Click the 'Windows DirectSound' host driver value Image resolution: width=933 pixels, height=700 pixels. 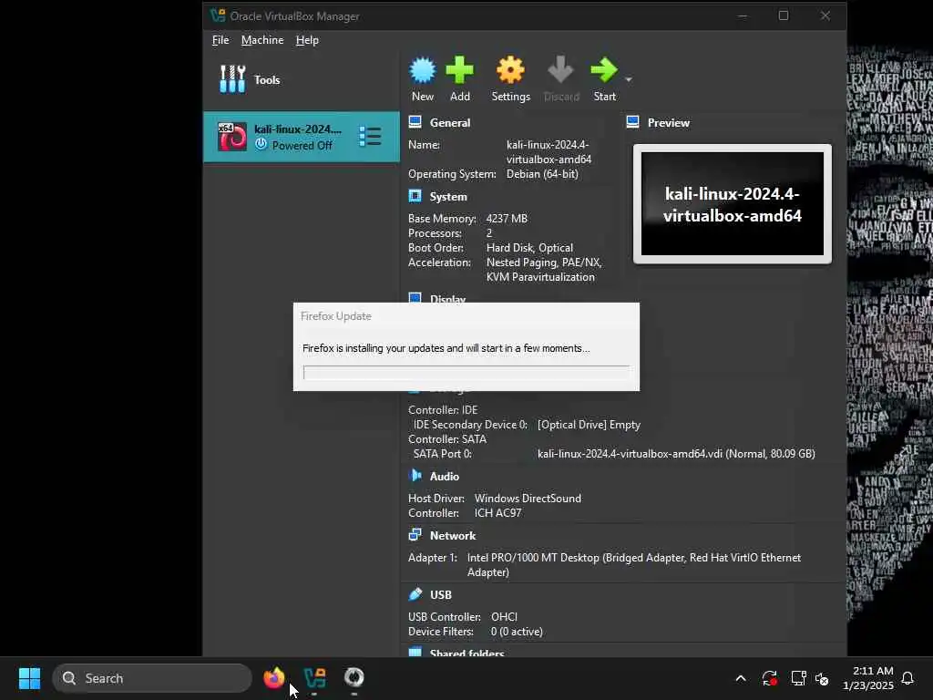click(528, 499)
